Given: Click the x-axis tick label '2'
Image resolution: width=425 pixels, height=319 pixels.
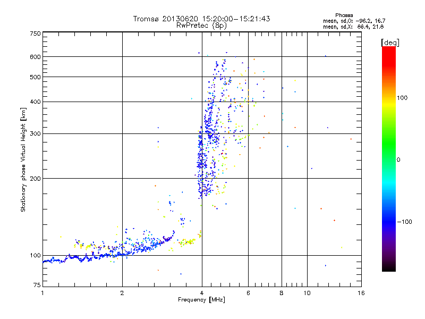Looking at the screenshot, I should click(x=122, y=293).
